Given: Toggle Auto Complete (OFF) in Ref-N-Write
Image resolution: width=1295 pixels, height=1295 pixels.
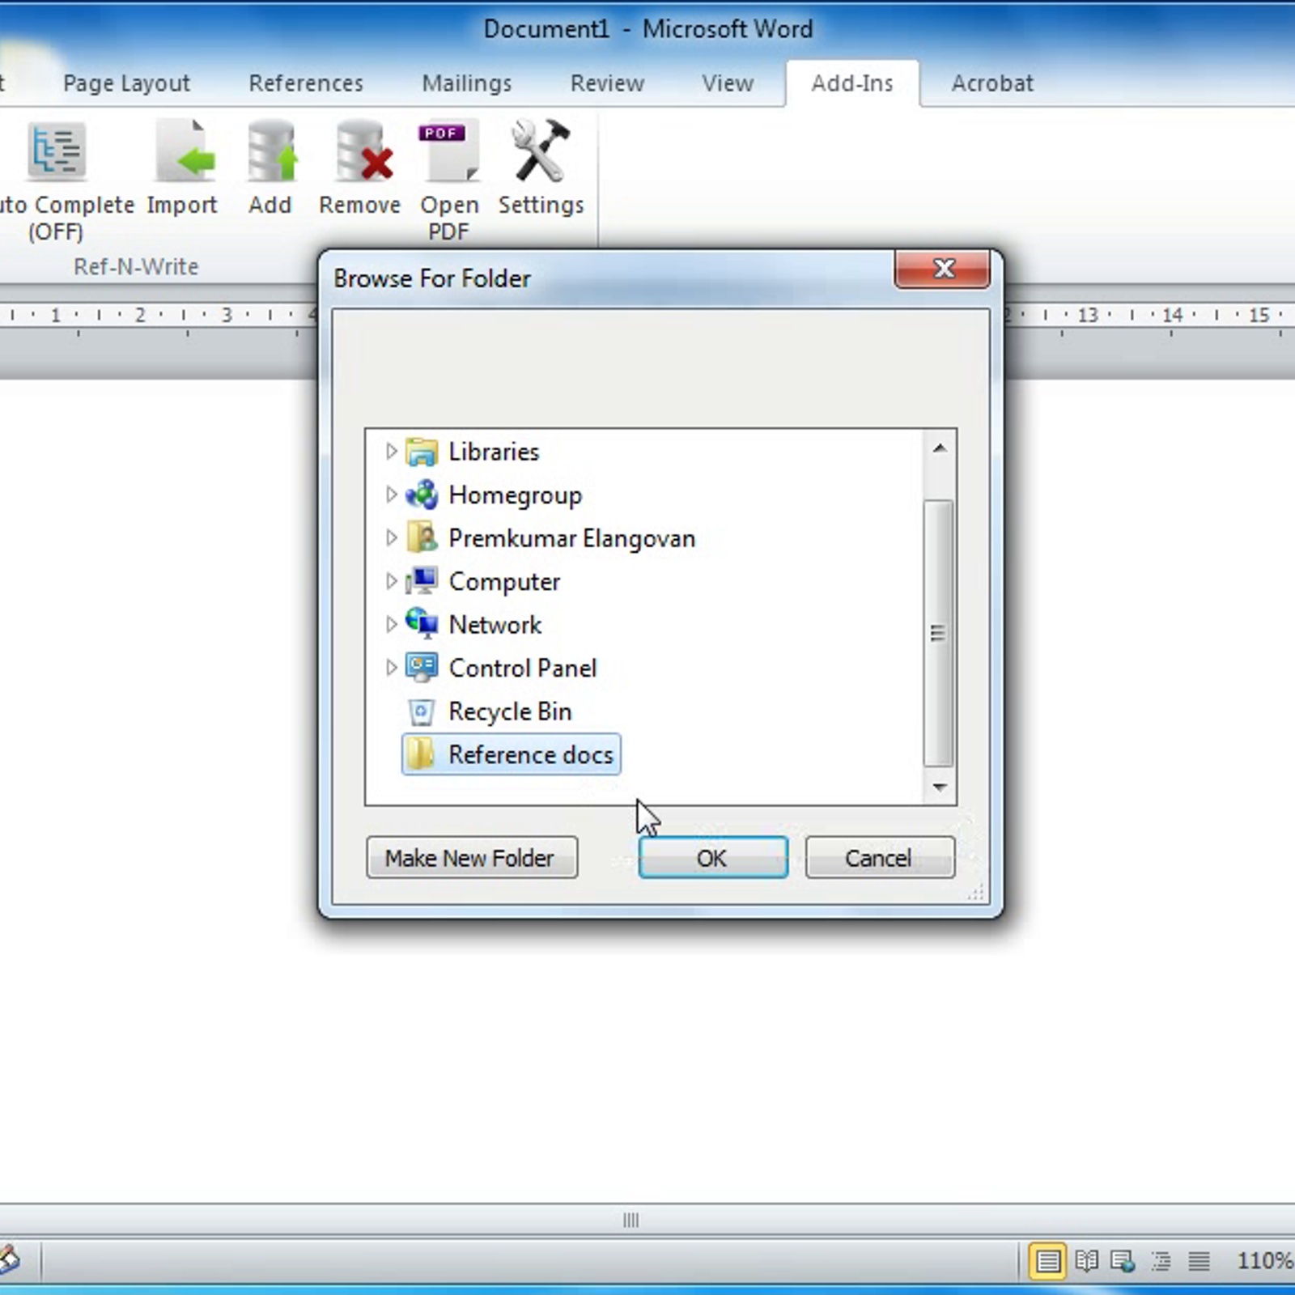Looking at the screenshot, I should (57, 181).
